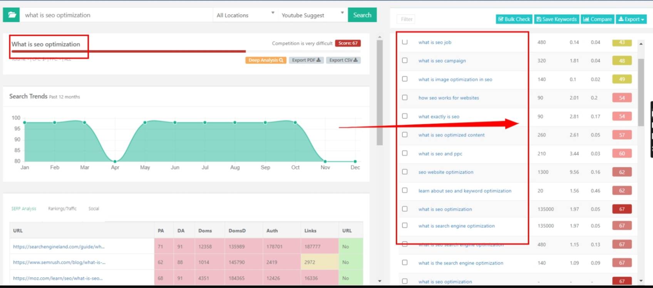Click the Score: 67 badge
This screenshot has height=288, width=653.
(x=348, y=43)
